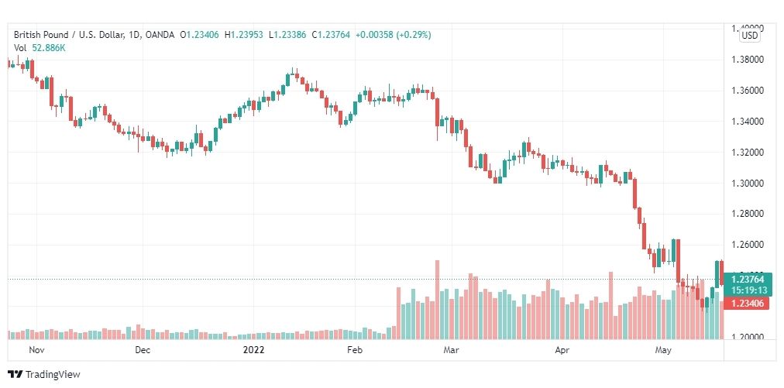Image resolution: width=784 pixels, height=388 pixels.
Task: Click the tallest volume bar in late February
Action: [x=437, y=300]
